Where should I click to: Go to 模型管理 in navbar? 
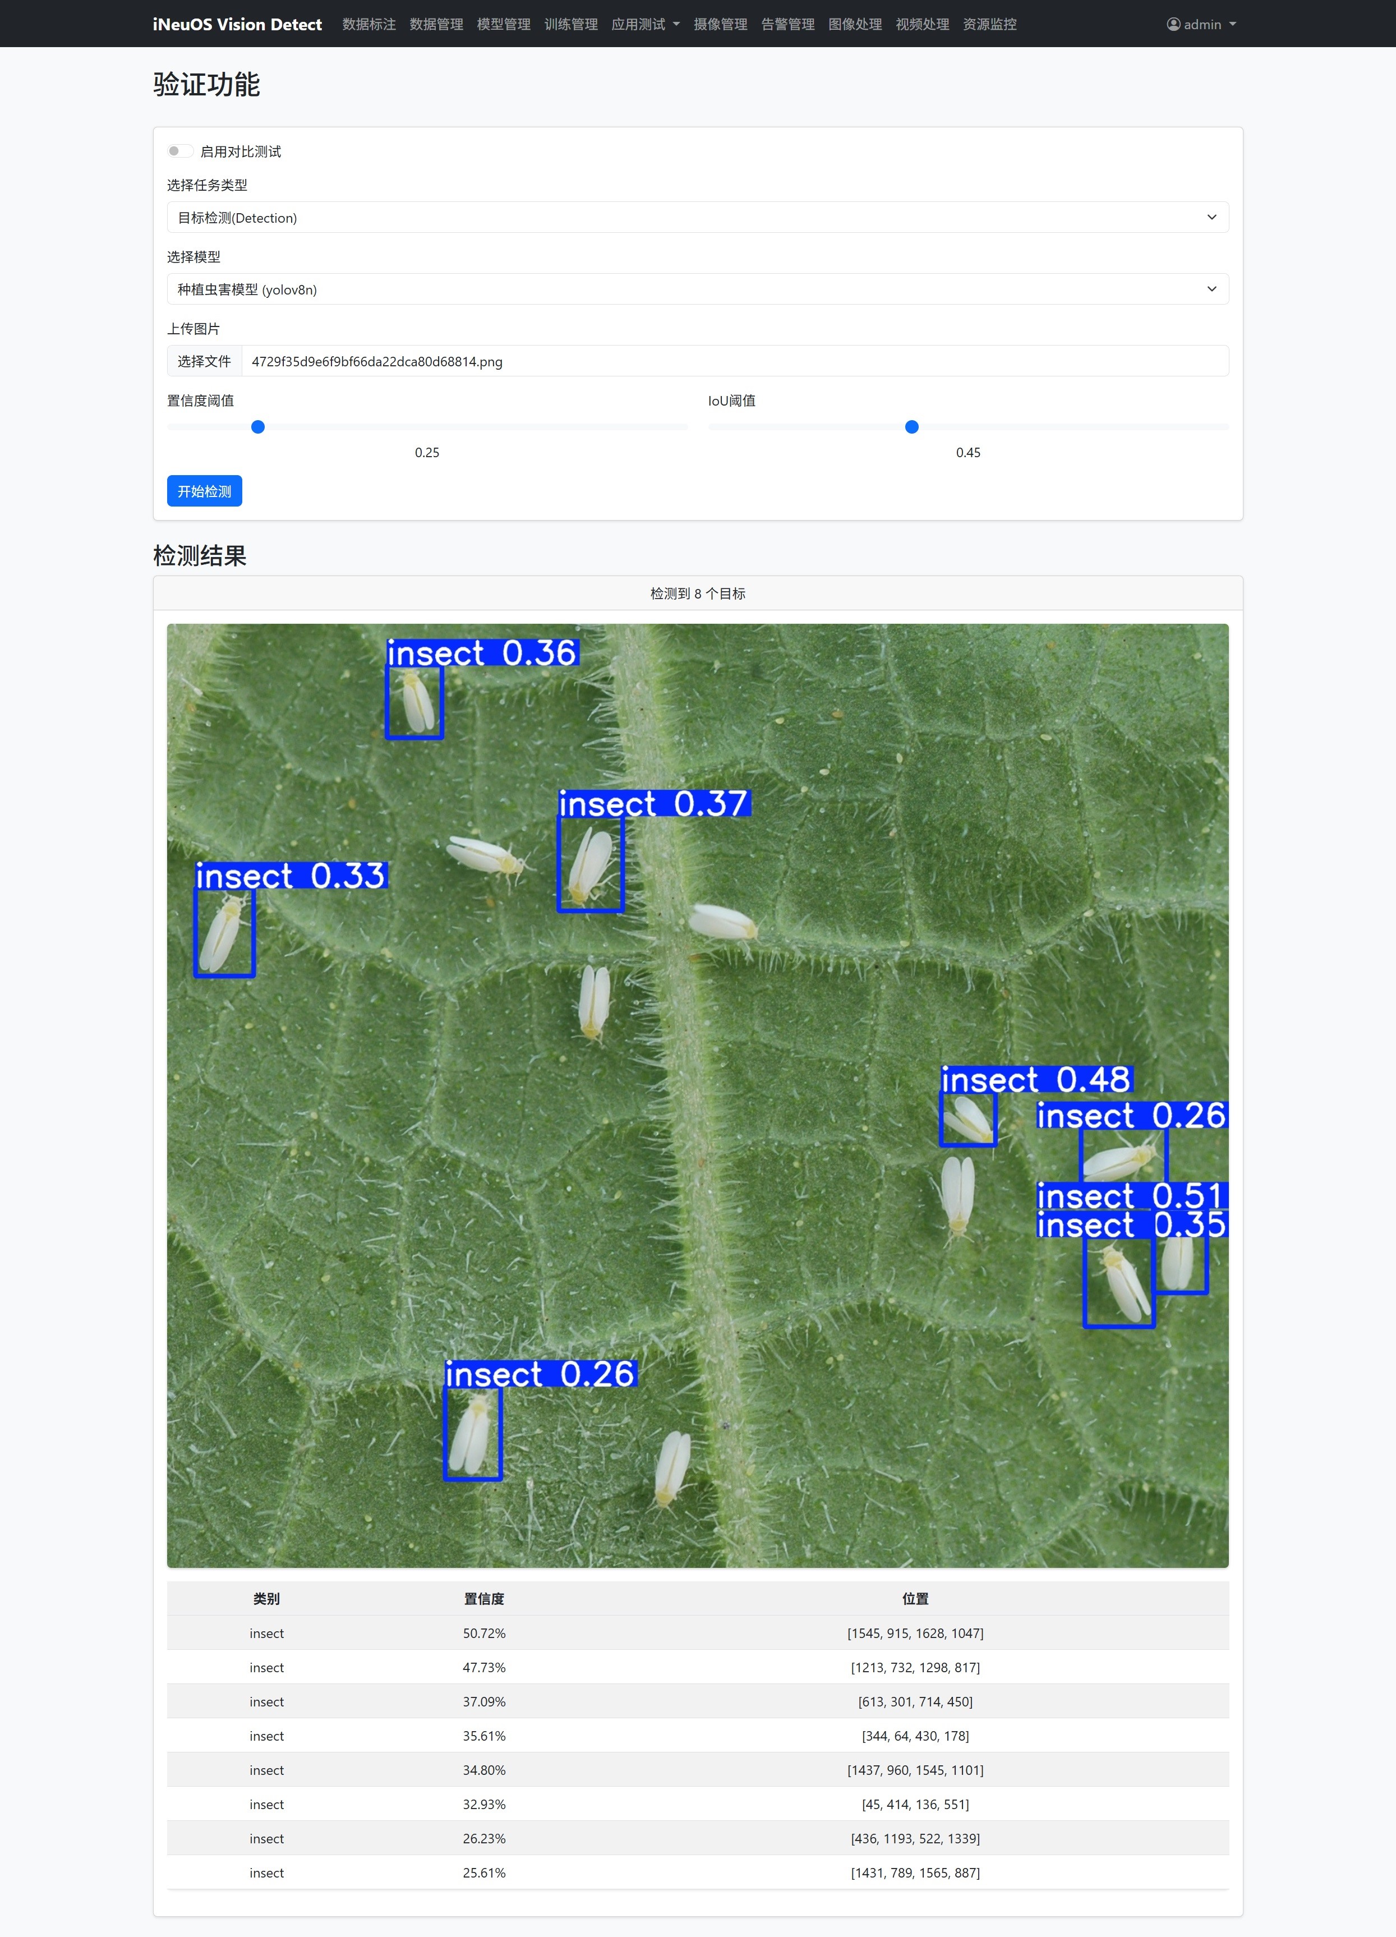pos(503,24)
